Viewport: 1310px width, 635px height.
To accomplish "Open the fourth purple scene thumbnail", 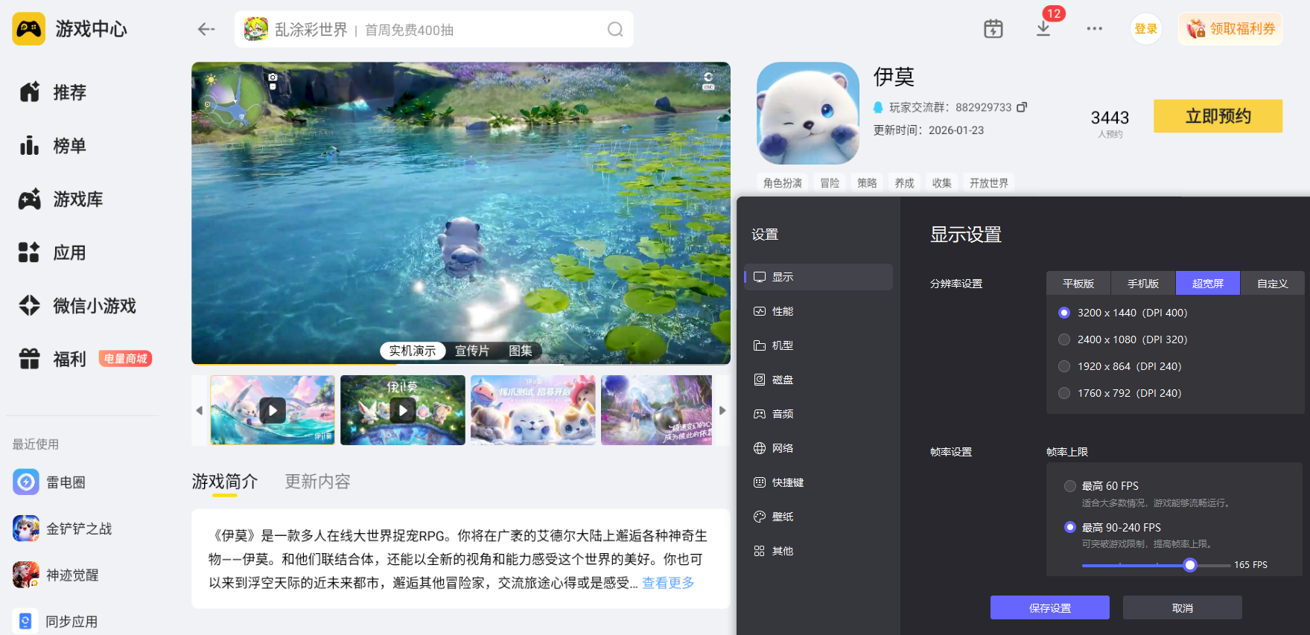I will coord(657,410).
